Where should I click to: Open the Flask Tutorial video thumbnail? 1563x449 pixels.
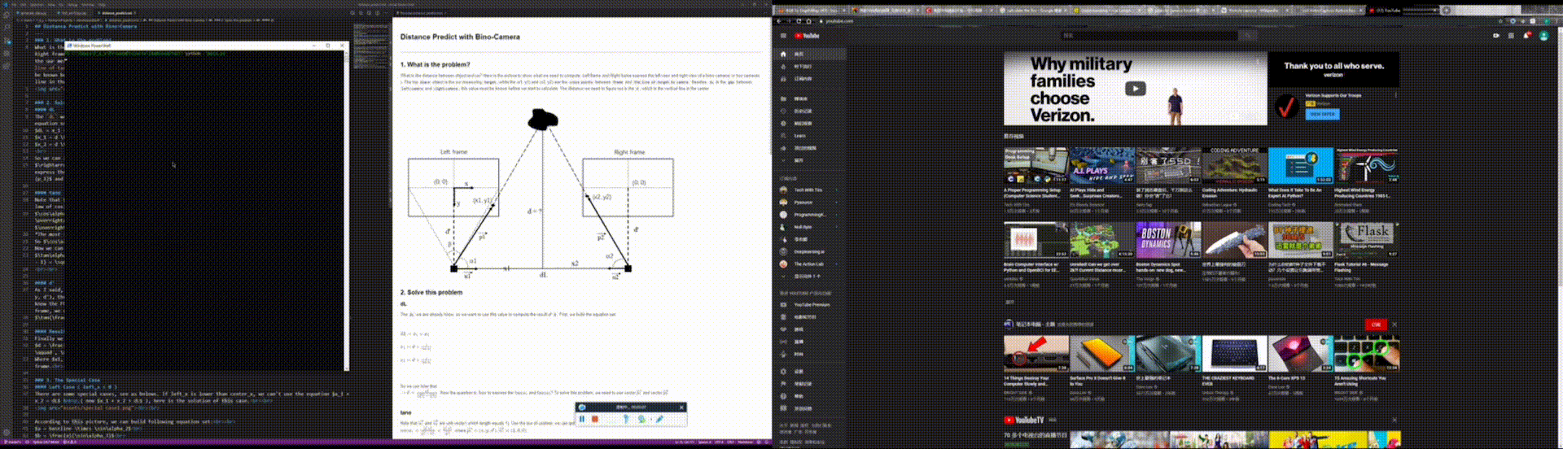coord(1367,240)
